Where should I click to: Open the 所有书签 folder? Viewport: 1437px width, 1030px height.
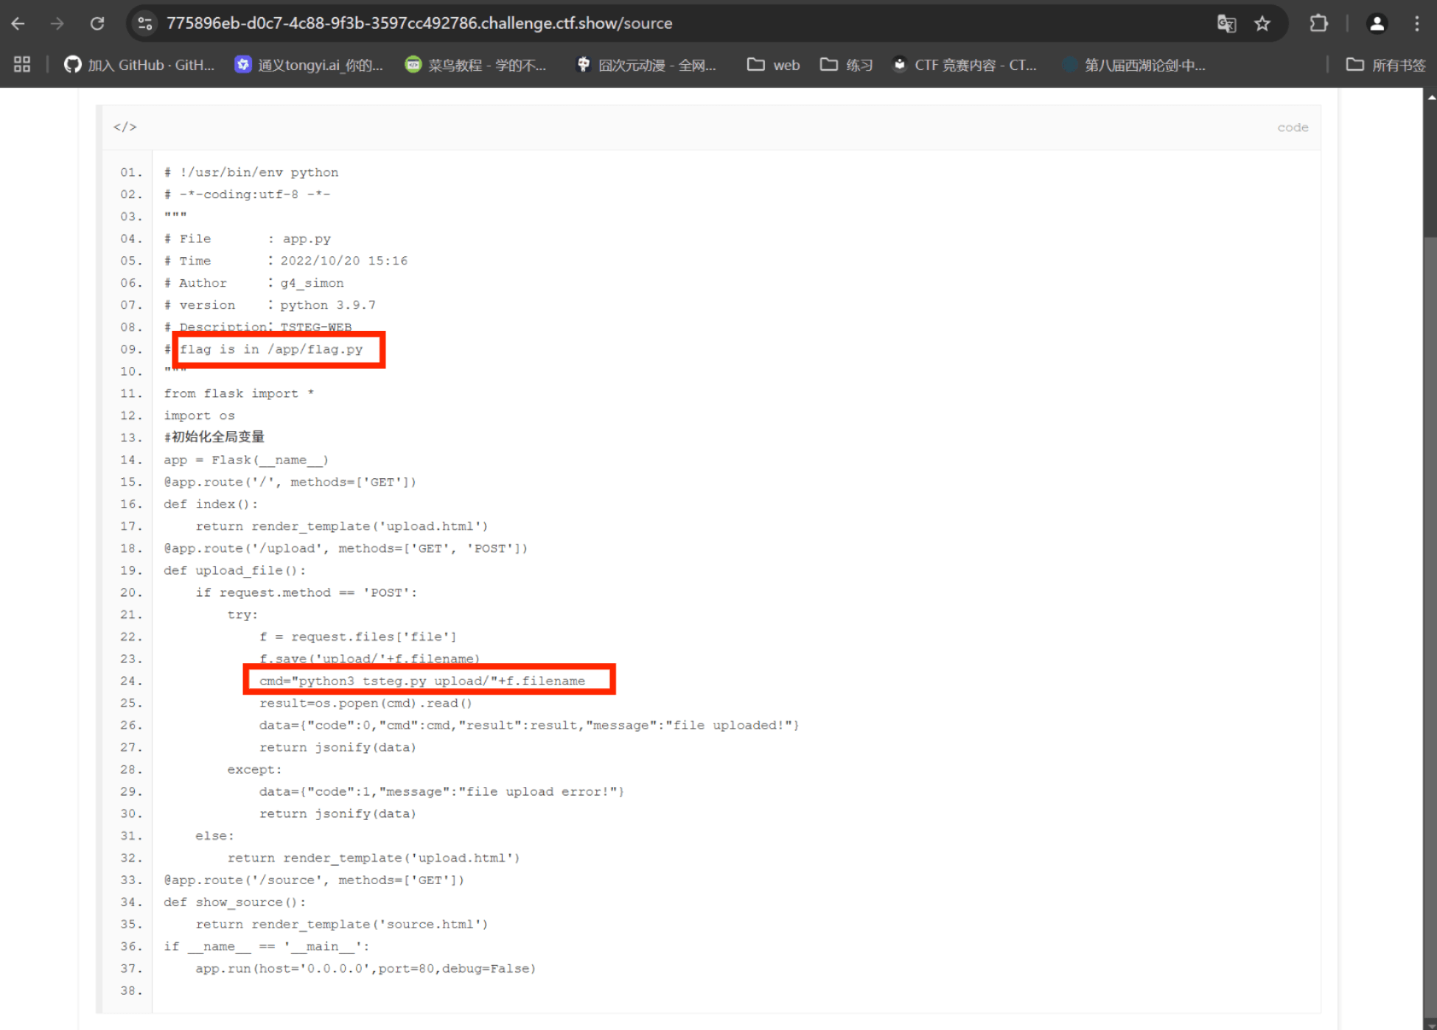coord(1385,65)
